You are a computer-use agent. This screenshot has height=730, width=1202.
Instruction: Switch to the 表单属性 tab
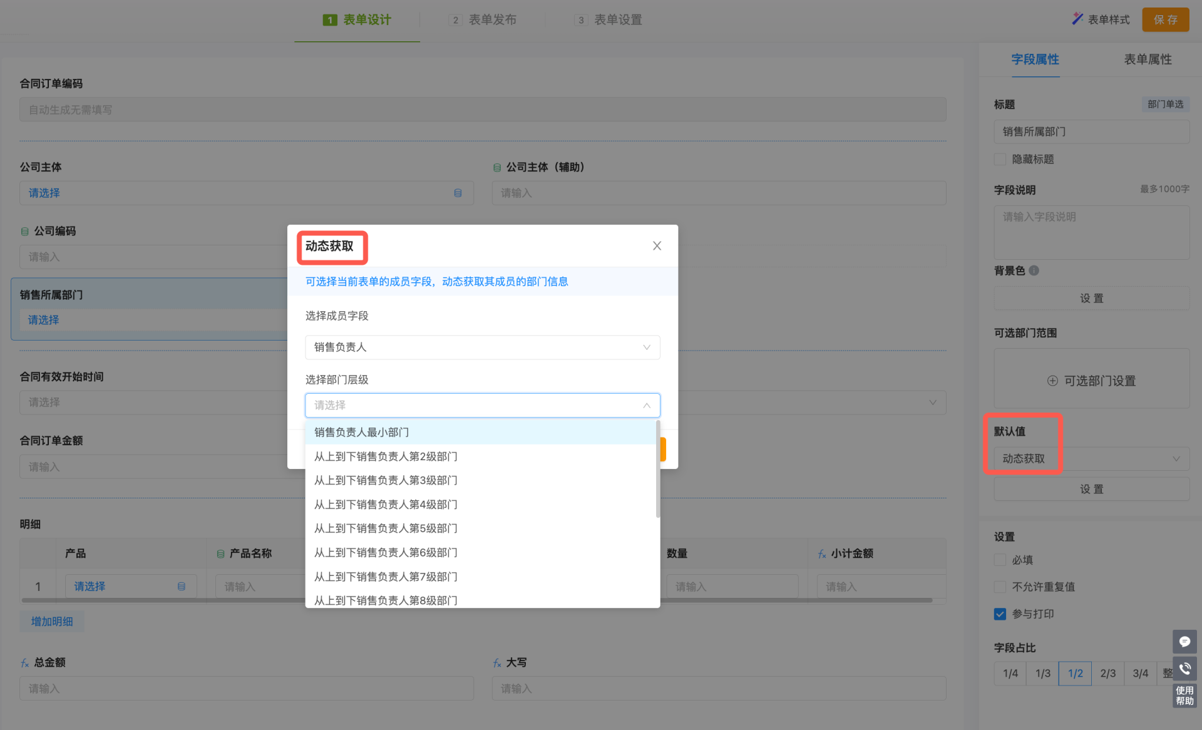pyautogui.click(x=1147, y=59)
